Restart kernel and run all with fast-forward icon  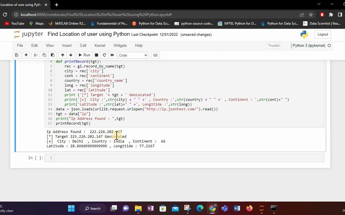[112, 55]
